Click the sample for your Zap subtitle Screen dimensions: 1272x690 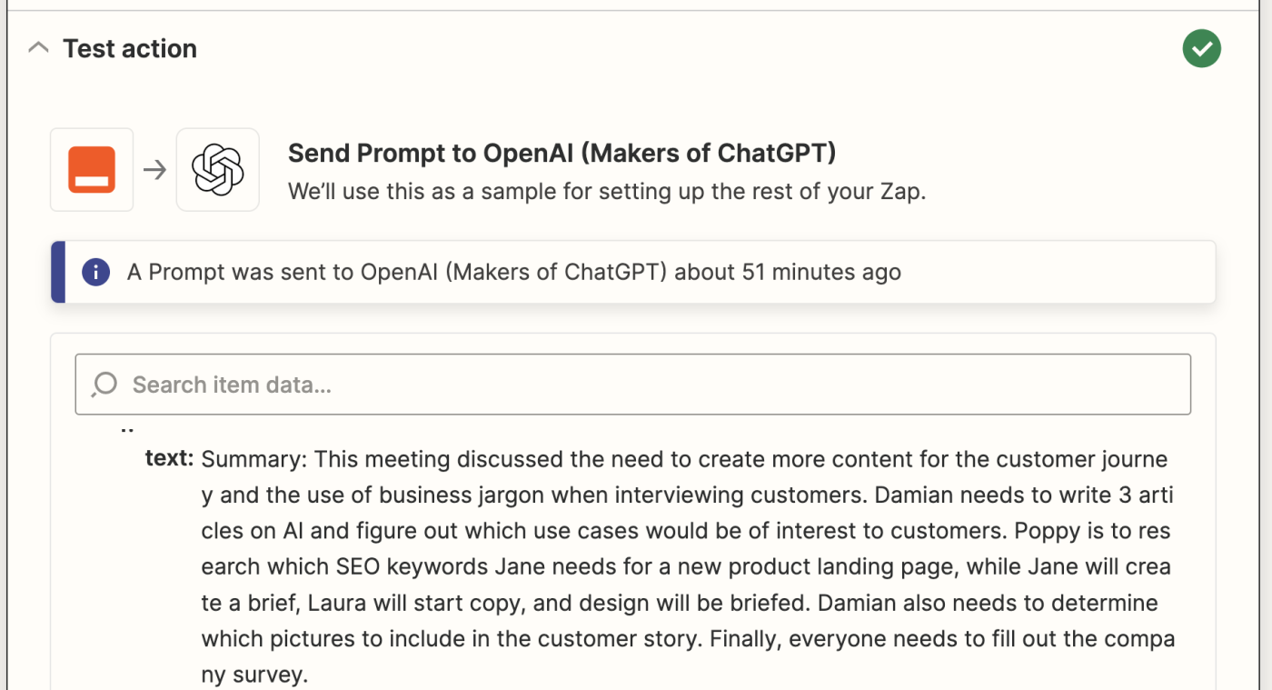click(x=607, y=192)
